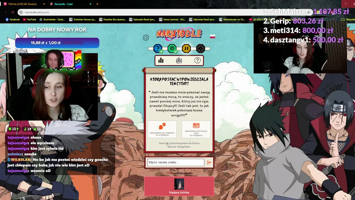The width and height of the screenshot is (355, 200).
Task: Open Mahoutsukai no Yo bookmark
Action: click(232, 19)
